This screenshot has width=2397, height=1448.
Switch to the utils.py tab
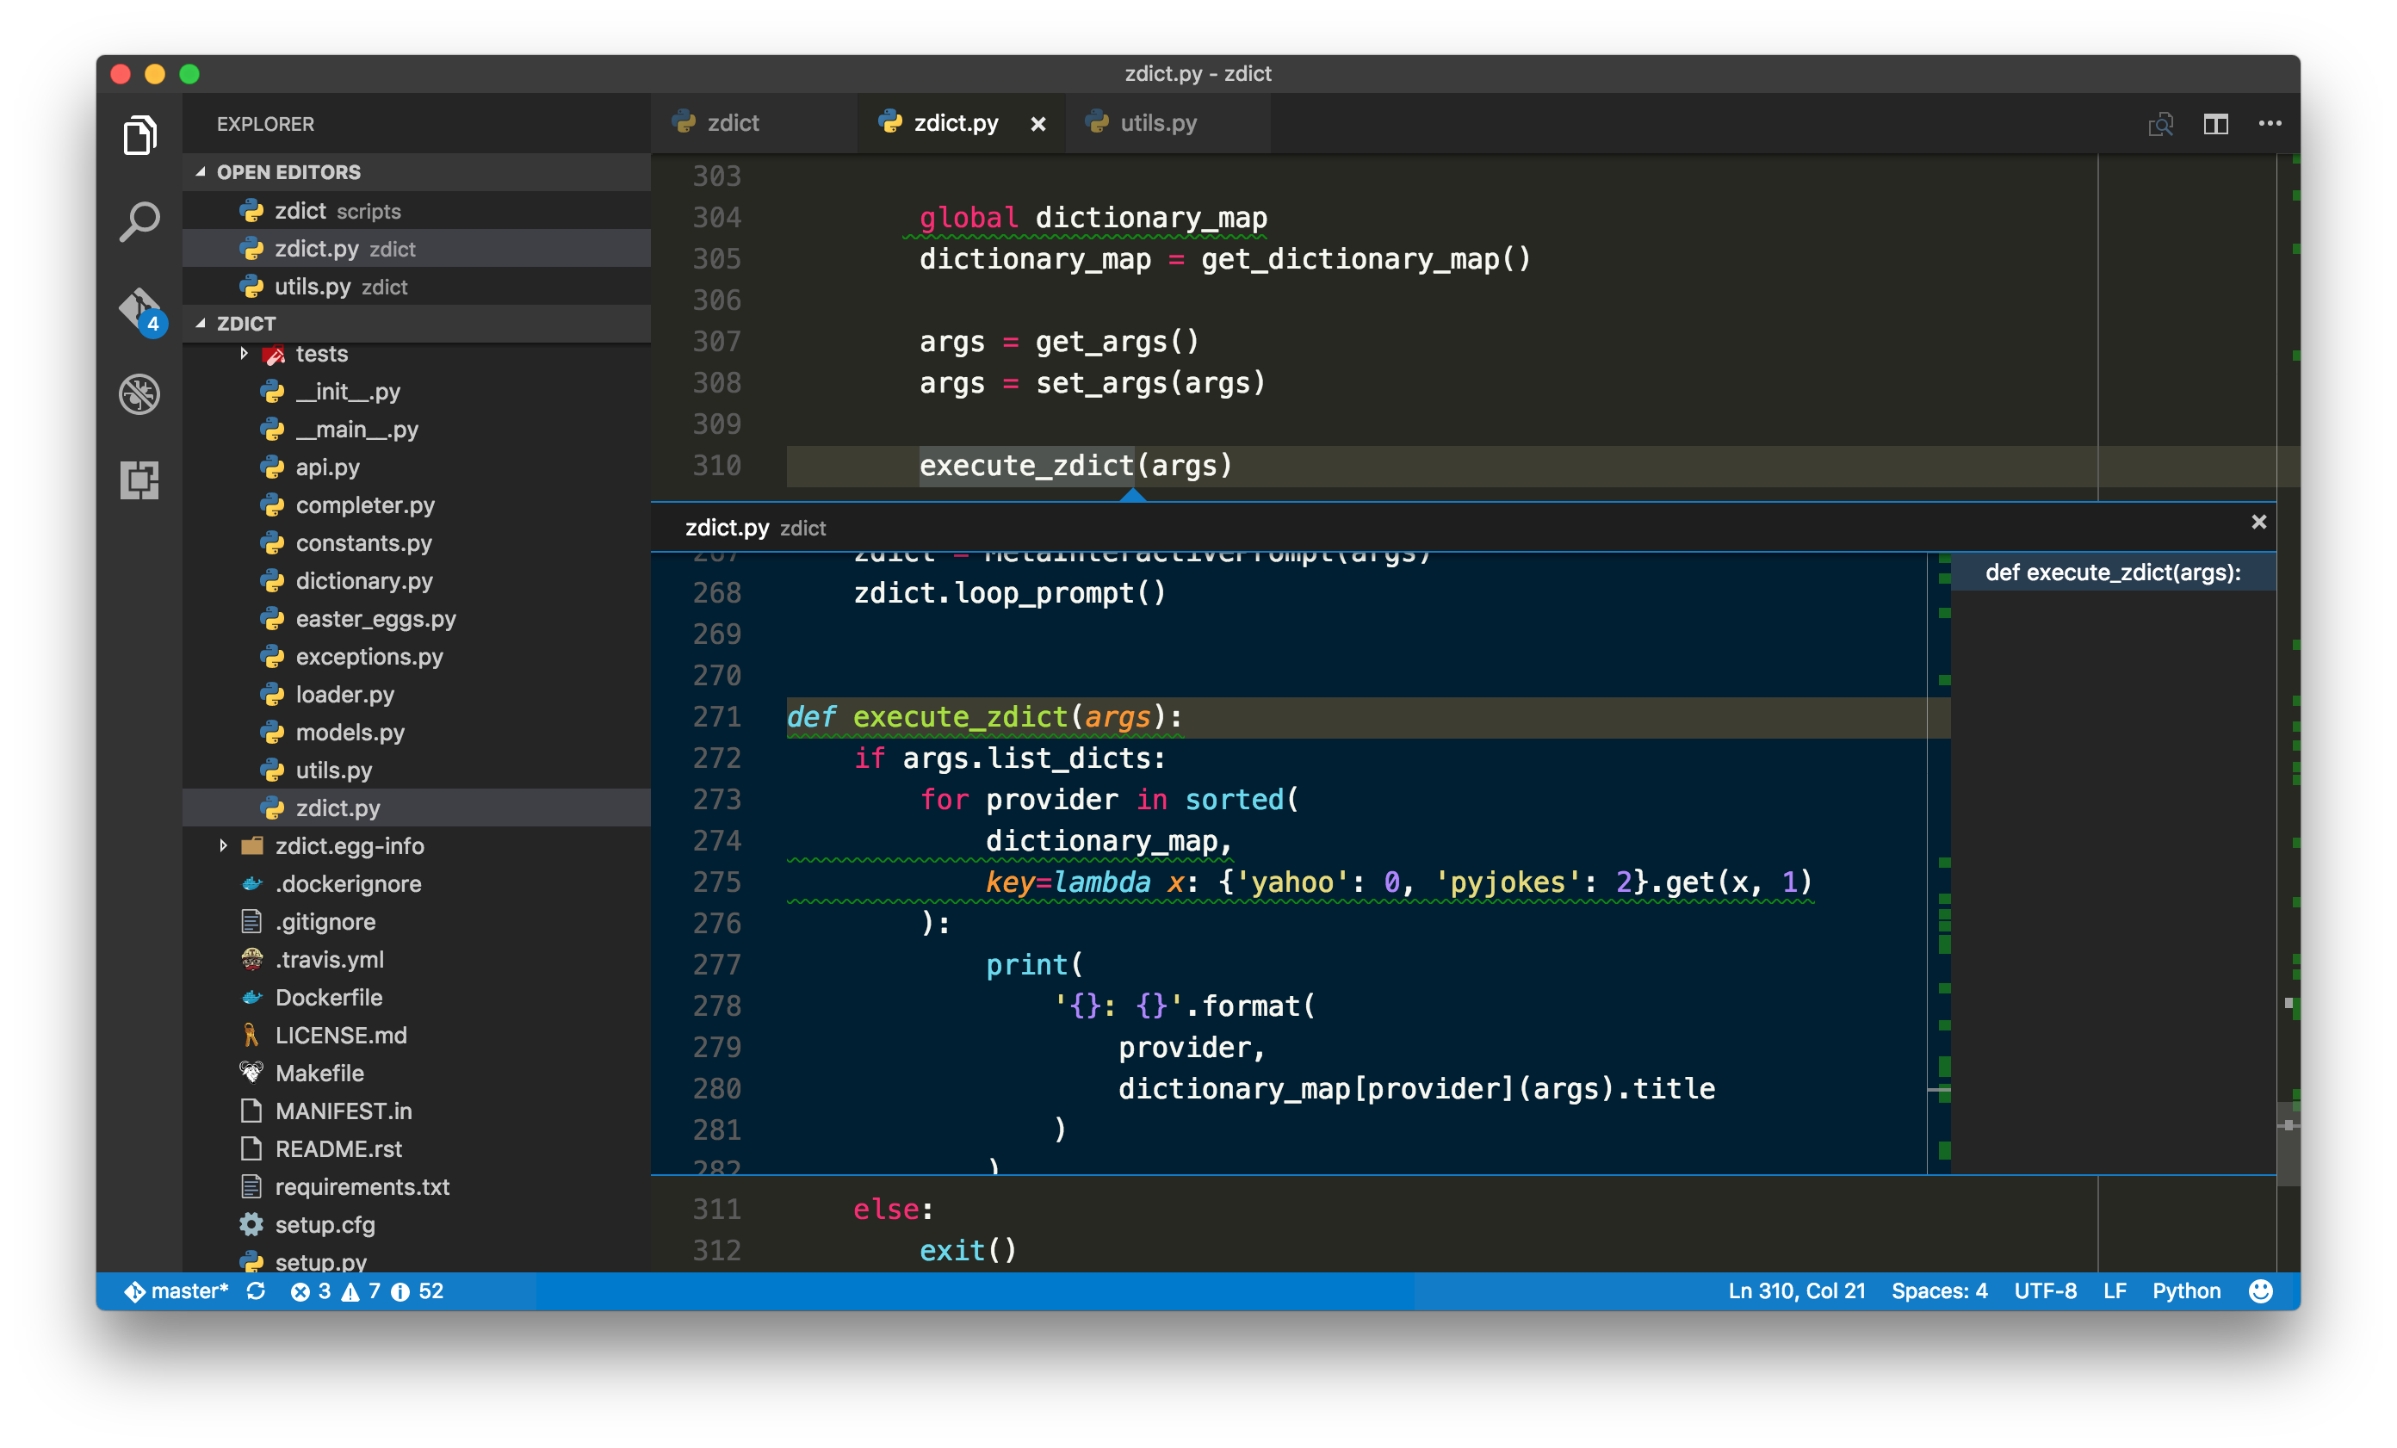[1158, 123]
